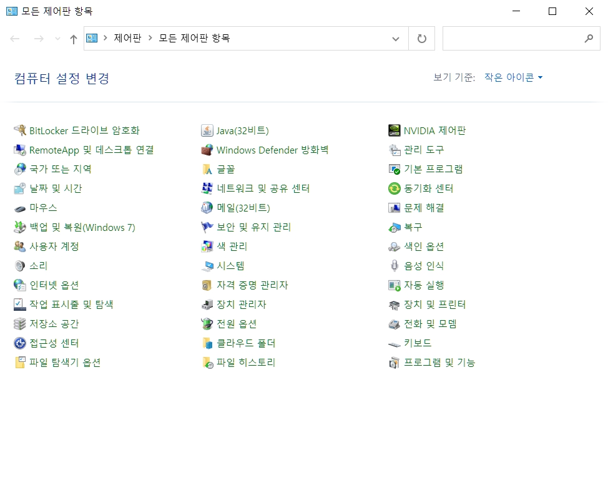Screen dimensions: 608x478
Task: Open the 인터넷 옵션 icon
Action: pos(20,285)
